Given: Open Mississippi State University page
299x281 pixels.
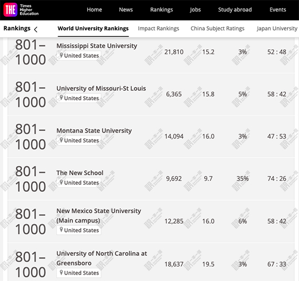Looking at the screenshot, I should (97, 46).
